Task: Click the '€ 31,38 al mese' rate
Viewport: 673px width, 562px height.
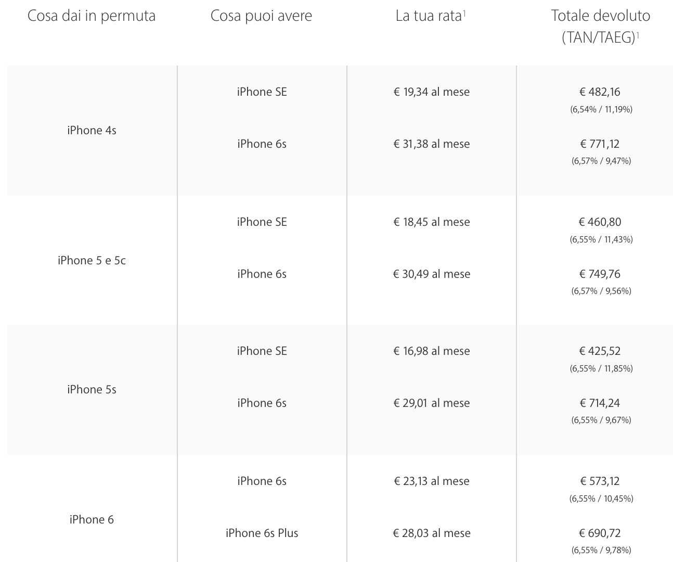Action: point(432,144)
